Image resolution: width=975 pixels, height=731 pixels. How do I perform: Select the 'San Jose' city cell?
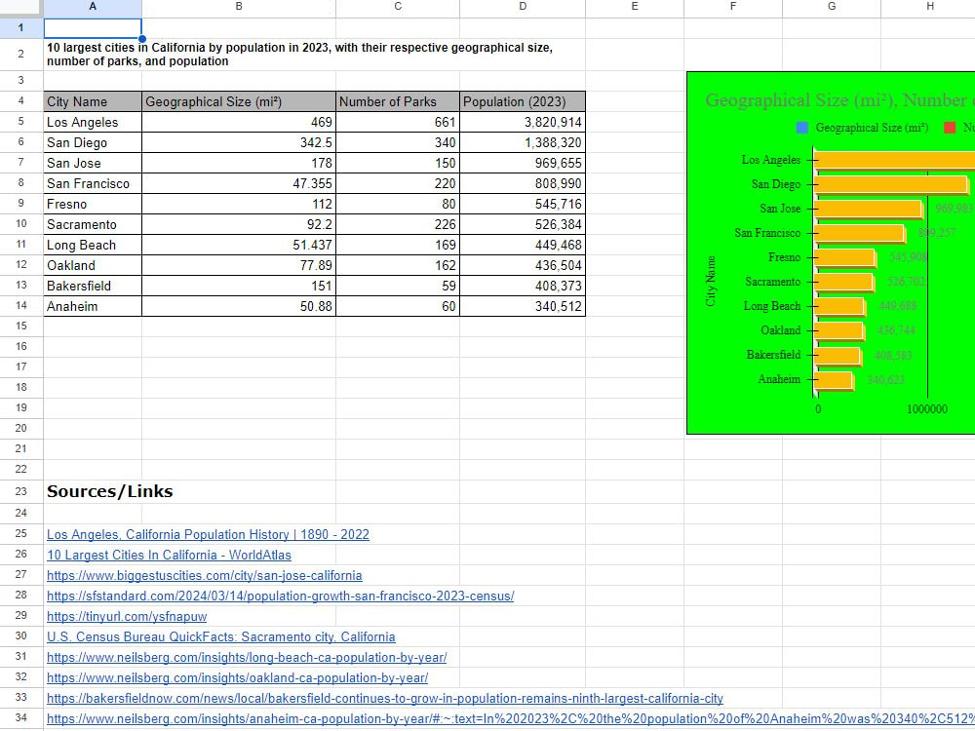tap(93, 164)
